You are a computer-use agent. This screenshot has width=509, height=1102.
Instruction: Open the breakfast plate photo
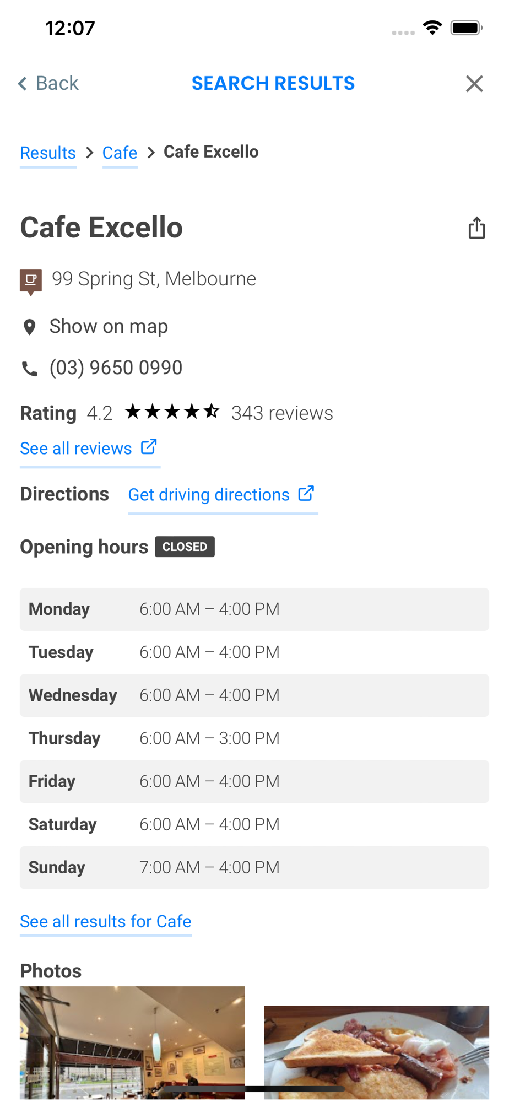(x=377, y=1053)
